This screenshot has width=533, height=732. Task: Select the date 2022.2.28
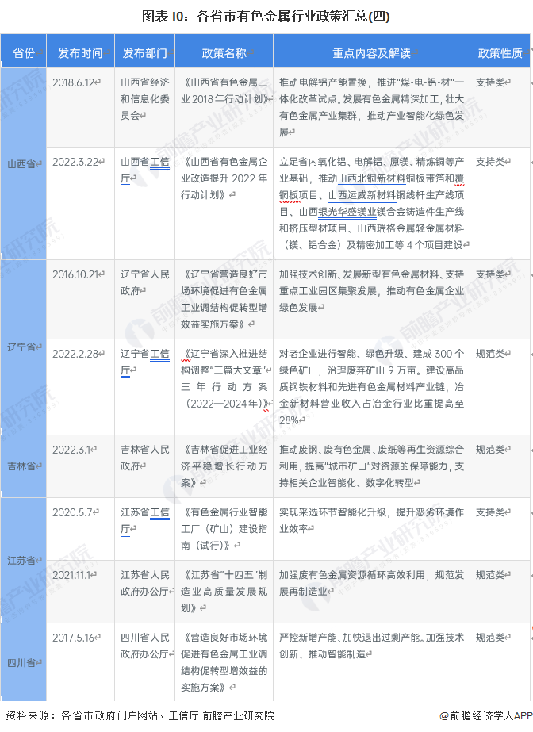(x=75, y=354)
